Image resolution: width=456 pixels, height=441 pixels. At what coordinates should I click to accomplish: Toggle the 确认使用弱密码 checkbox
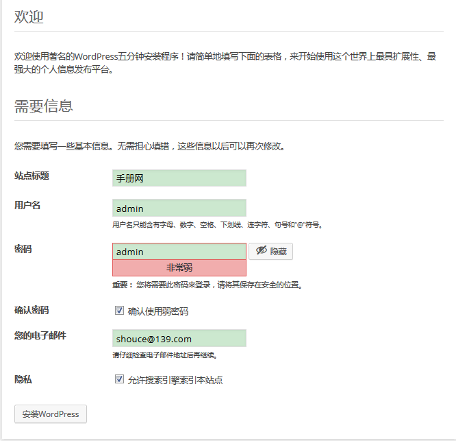[119, 311]
